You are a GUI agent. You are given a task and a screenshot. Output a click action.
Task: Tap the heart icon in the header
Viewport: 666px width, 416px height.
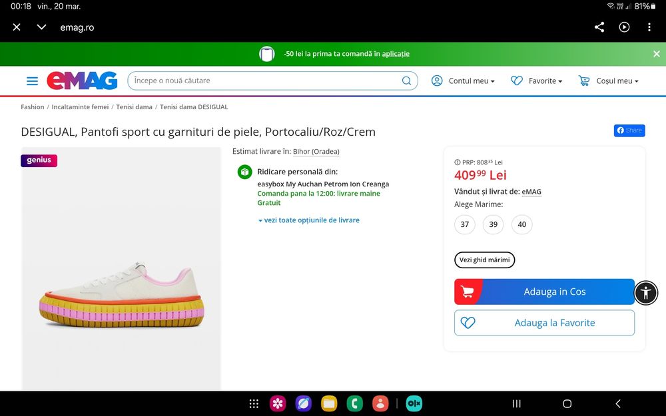point(517,81)
